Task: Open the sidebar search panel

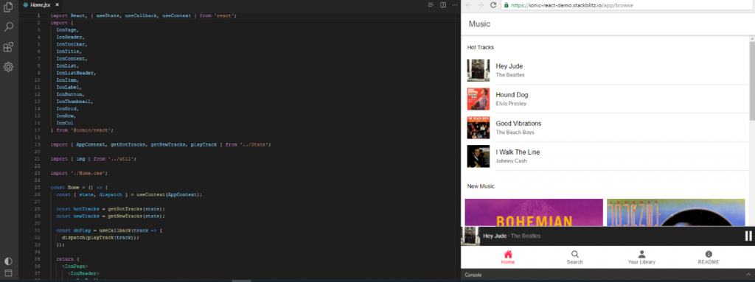Action: [x=8, y=27]
